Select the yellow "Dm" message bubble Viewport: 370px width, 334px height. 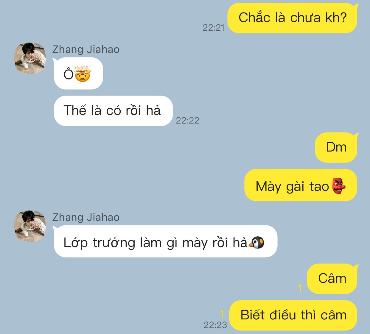336,147
